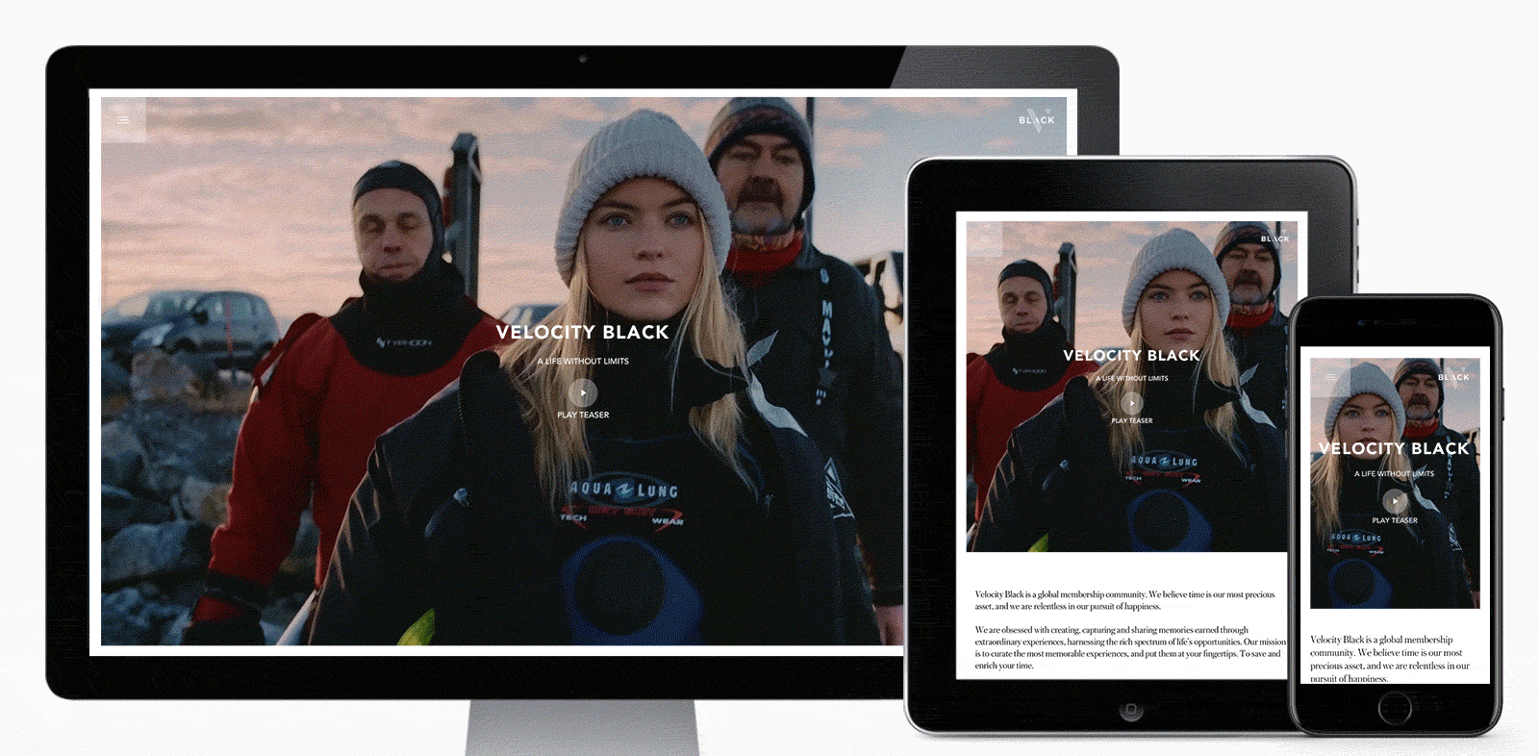Viewport: 1539px width, 756px height.
Task: Open the hamburger menu on the phone screen
Action: click(x=1330, y=377)
